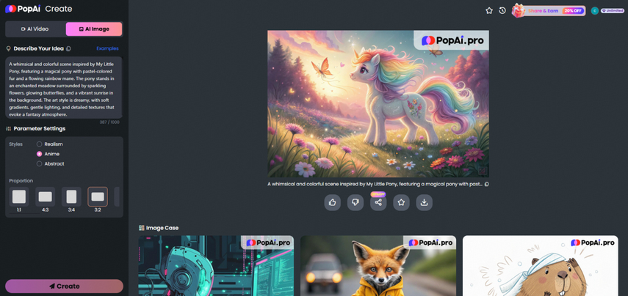Click the prompt caption text under image
Viewport: 628px width, 296px height.
pyautogui.click(x=375, y=184)
